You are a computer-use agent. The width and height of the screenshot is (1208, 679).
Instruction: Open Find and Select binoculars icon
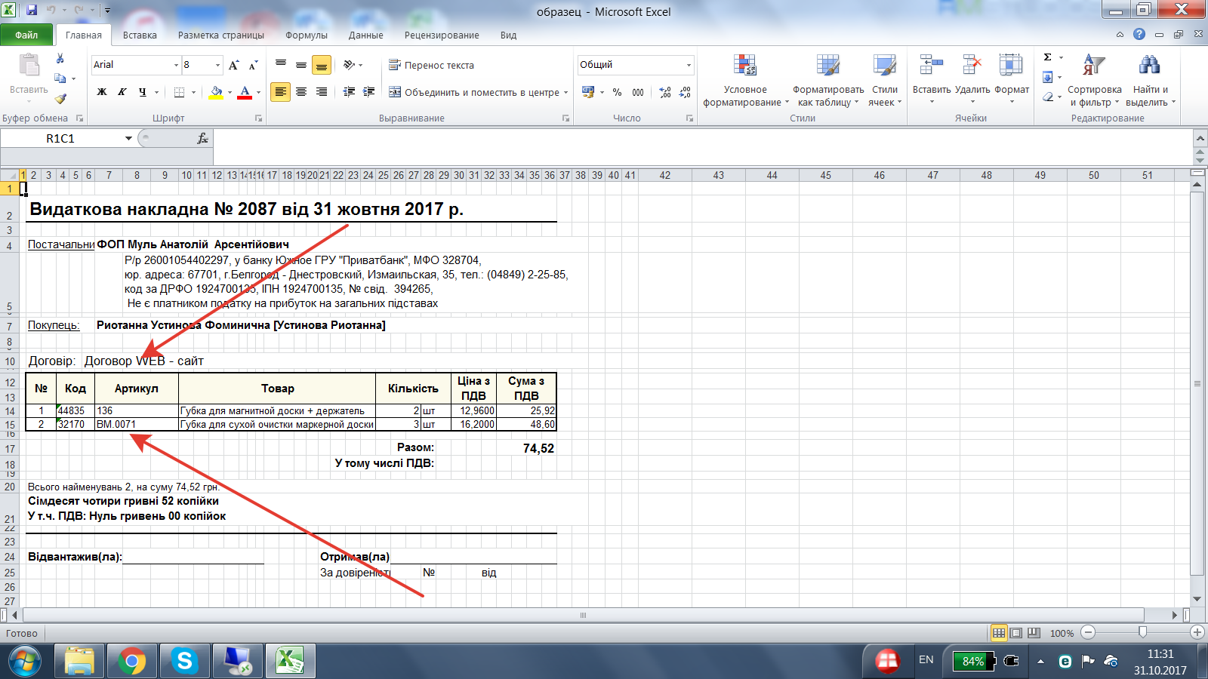[1149, 66]
